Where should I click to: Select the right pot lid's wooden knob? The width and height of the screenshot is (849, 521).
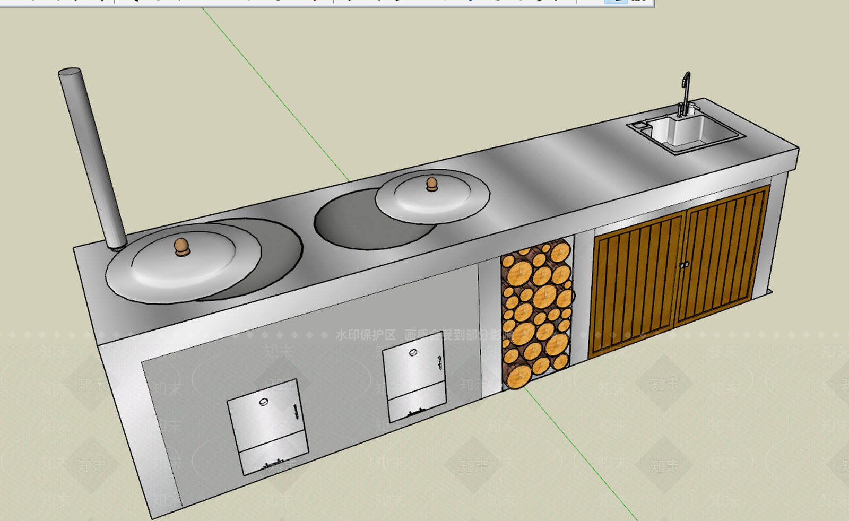(x=432, y=184)
